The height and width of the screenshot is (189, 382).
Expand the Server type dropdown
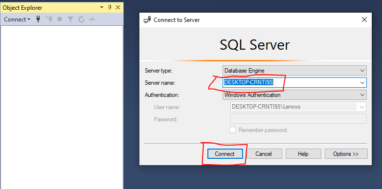[362, 71]
